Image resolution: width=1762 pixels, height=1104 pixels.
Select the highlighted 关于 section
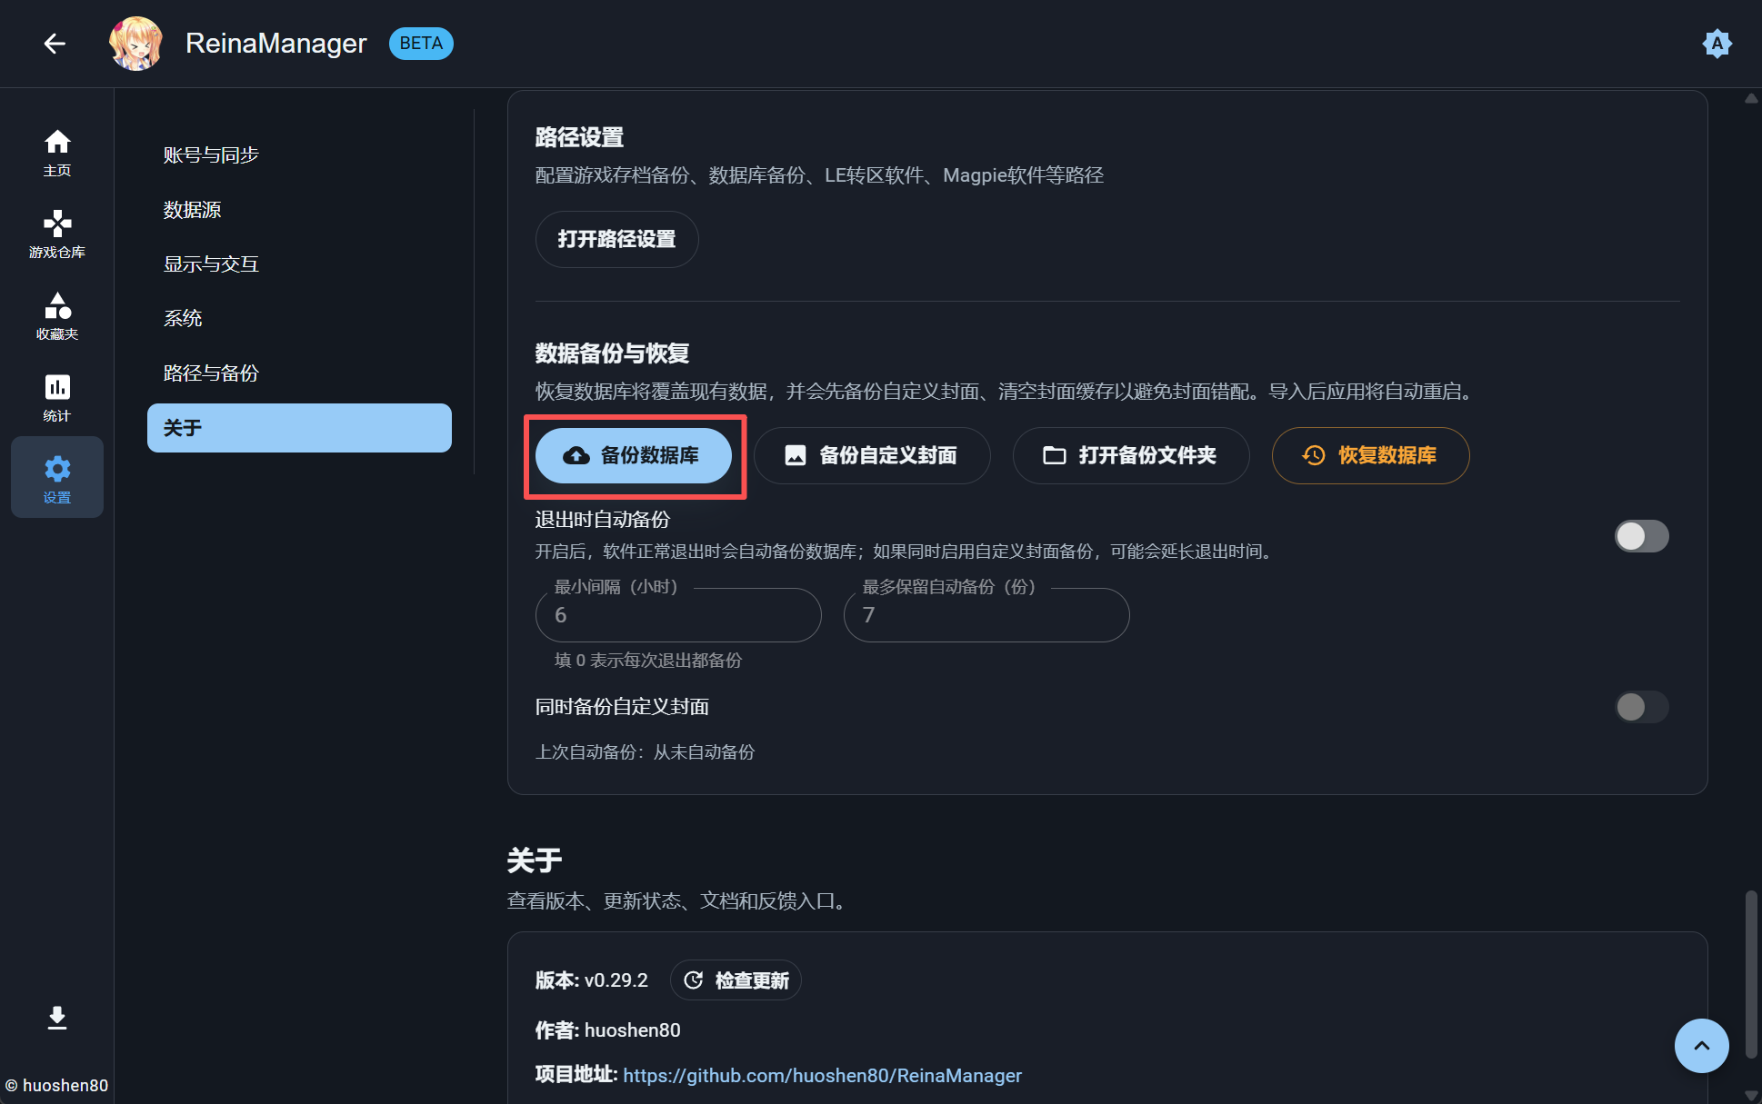(299, 428)
